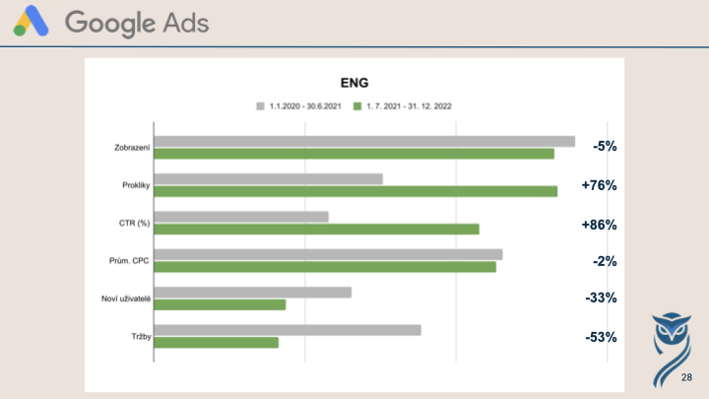Screen dimensions: 709x399
Task: Click the green Noví uživatelé bar
Action: click(220, 304)
